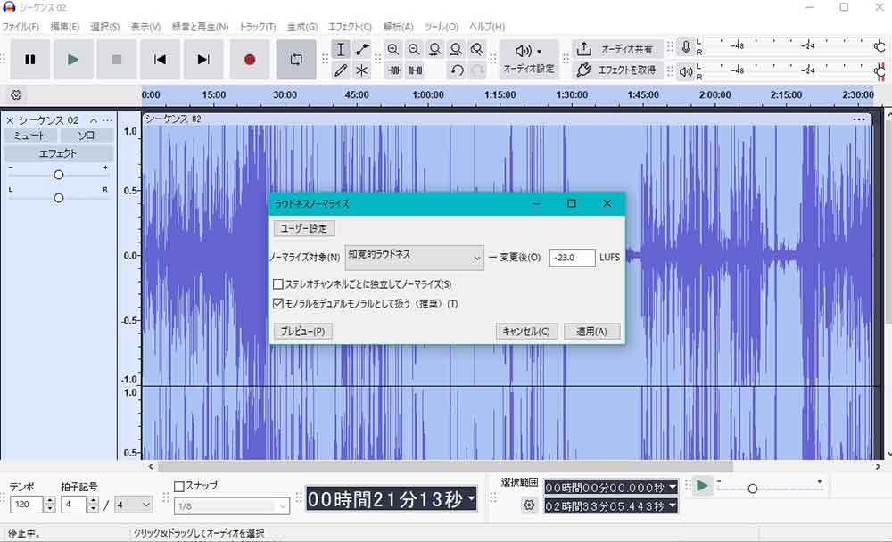This screenshot has width=892, height=542.
Task: Open the timeline options gear icon
Action: click(16, 95)
